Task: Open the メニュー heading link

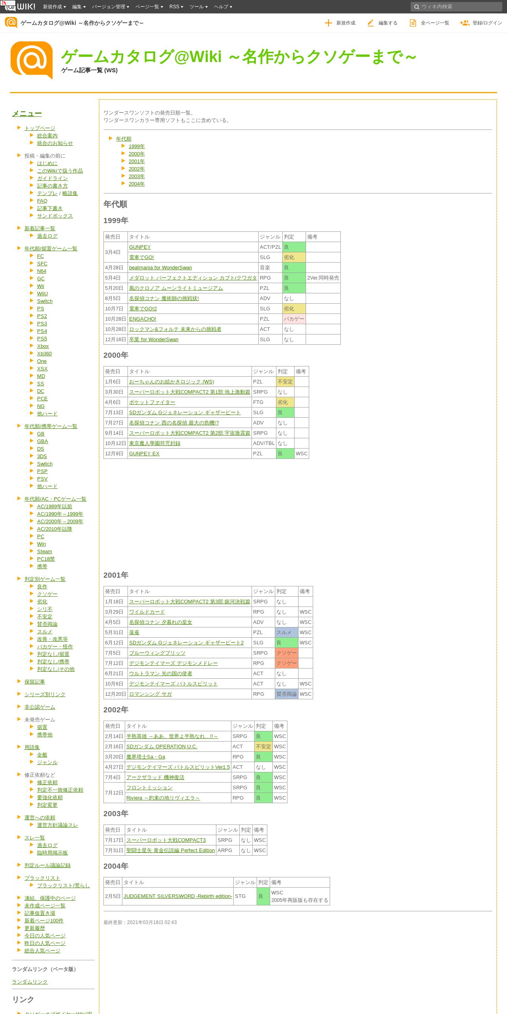Action: 27,114
